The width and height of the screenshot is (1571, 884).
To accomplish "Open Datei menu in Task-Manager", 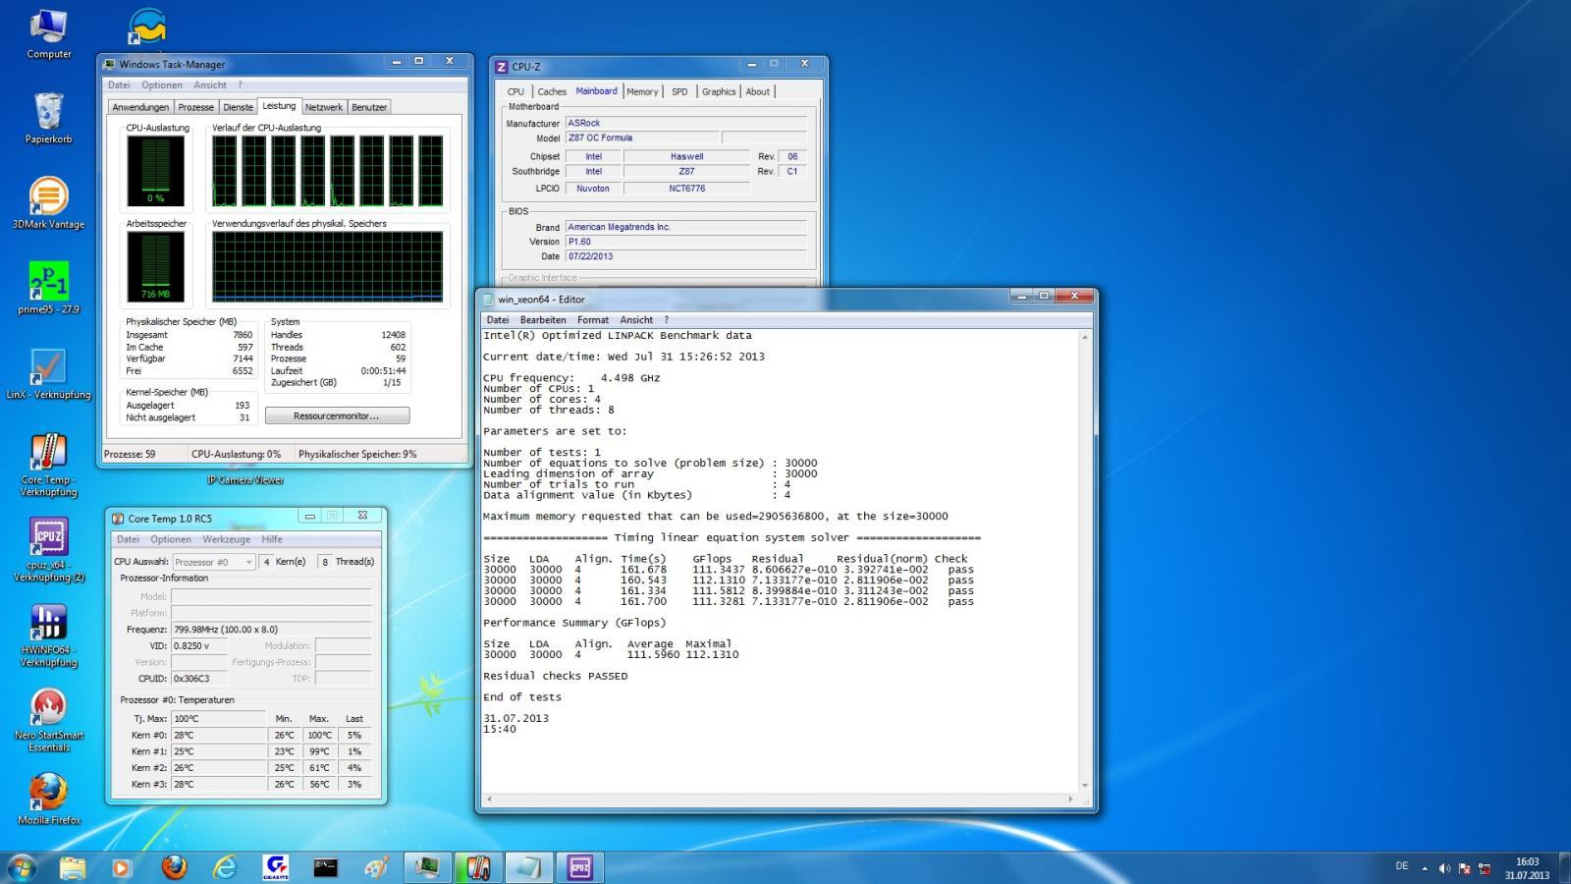I will tap(119, 85).
